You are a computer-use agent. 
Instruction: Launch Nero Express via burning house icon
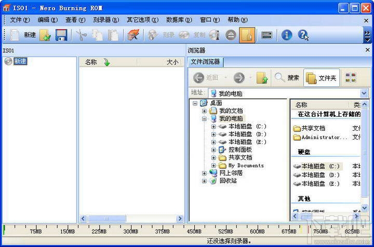pyautogui.click(x=133, y=35)
